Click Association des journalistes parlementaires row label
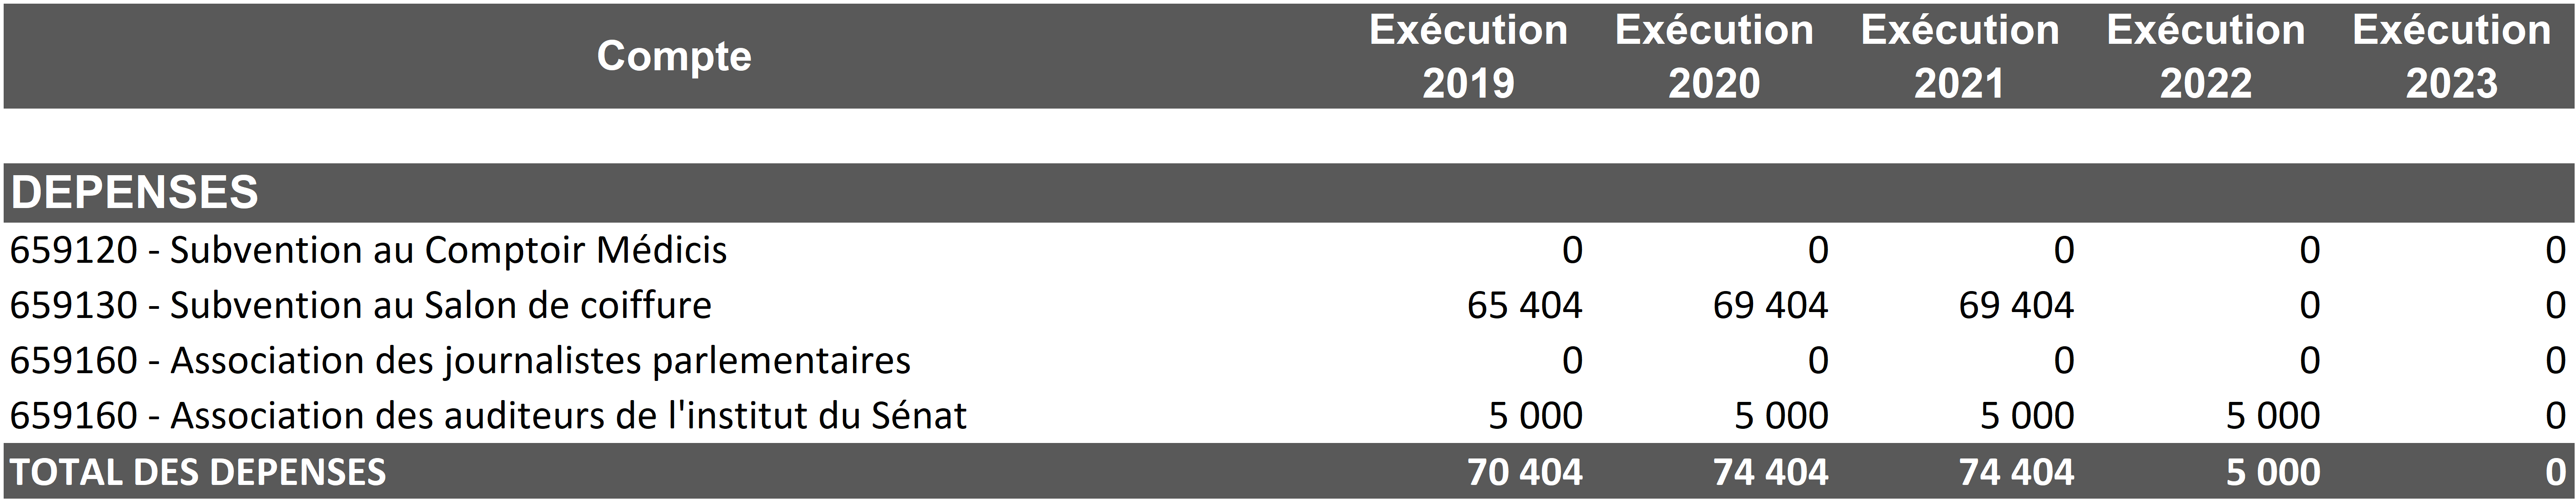This screenshot has width=2576, height=500. [460, 360]
